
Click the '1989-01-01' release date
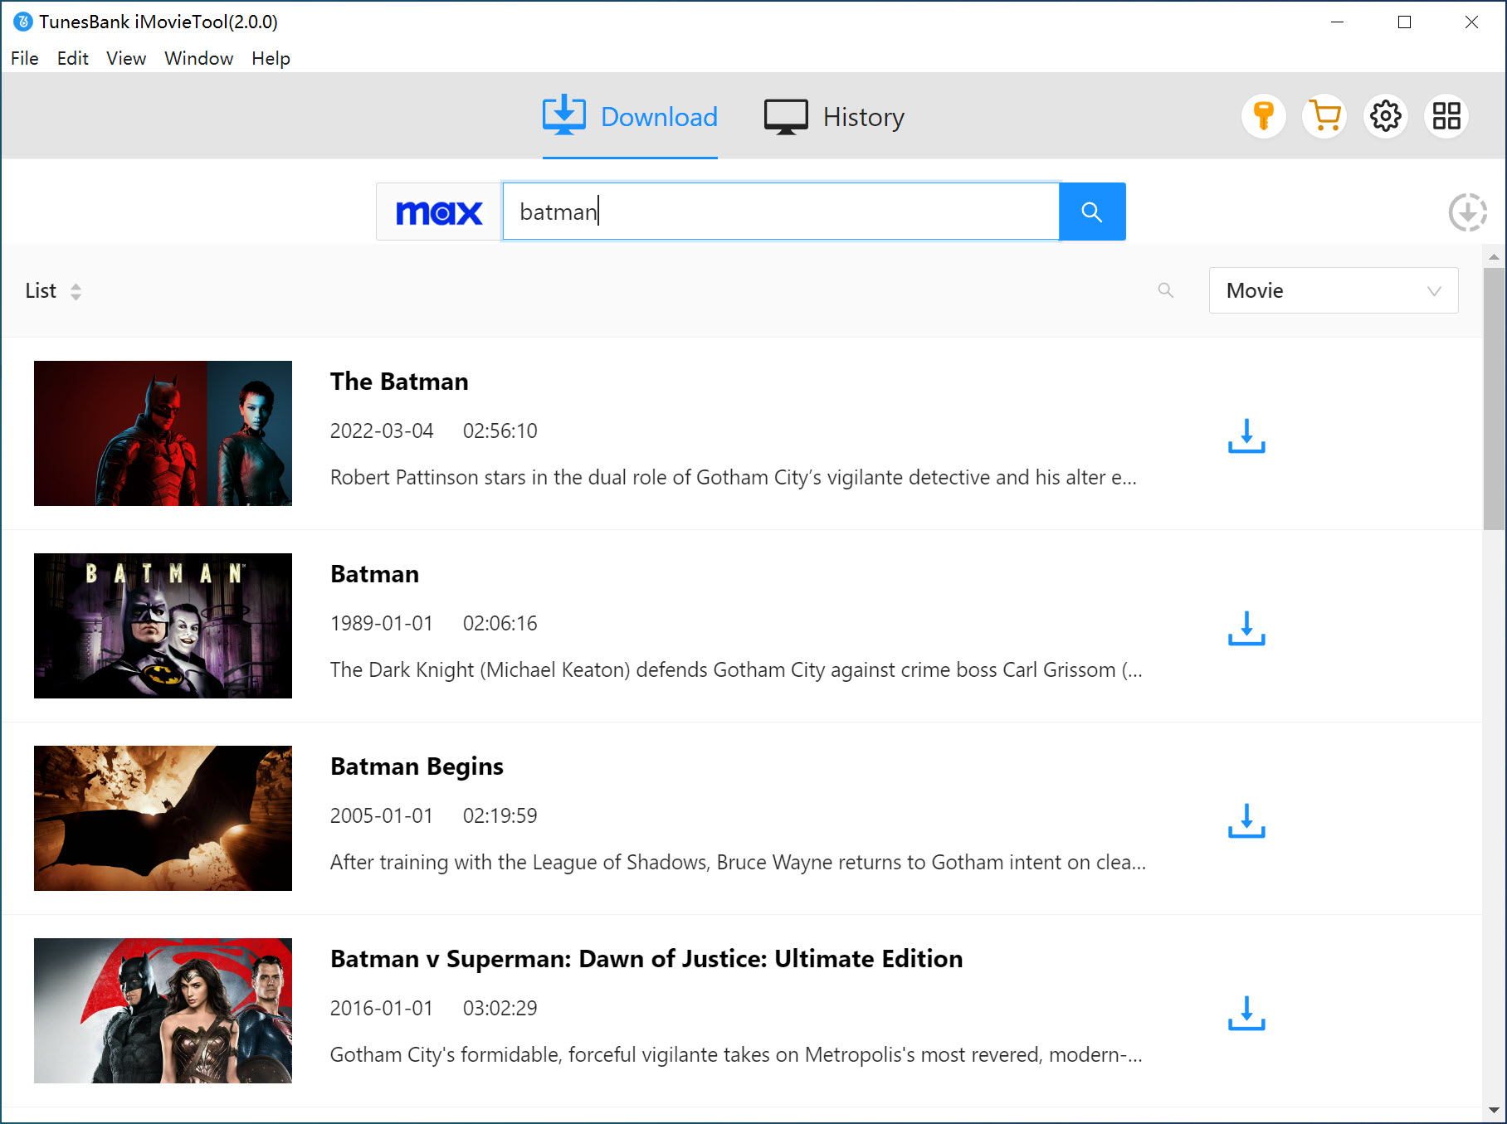point(382,623)
